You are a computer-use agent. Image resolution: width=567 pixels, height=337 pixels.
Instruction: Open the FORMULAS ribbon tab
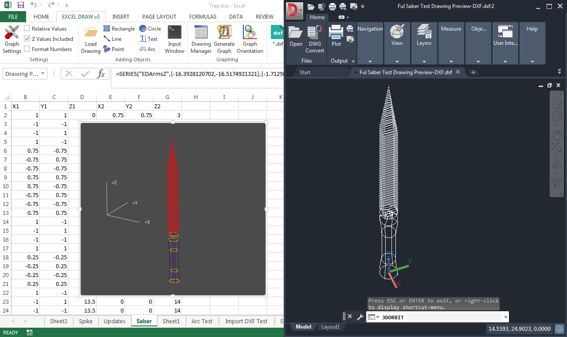(203, 16)
